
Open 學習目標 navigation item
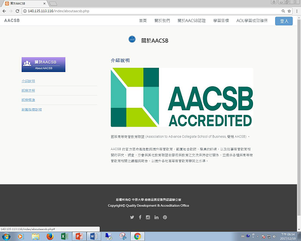click(x=221, y=21)
